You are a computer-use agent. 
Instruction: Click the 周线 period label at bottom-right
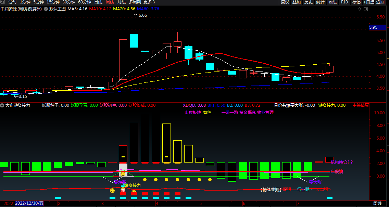[377, 204]
